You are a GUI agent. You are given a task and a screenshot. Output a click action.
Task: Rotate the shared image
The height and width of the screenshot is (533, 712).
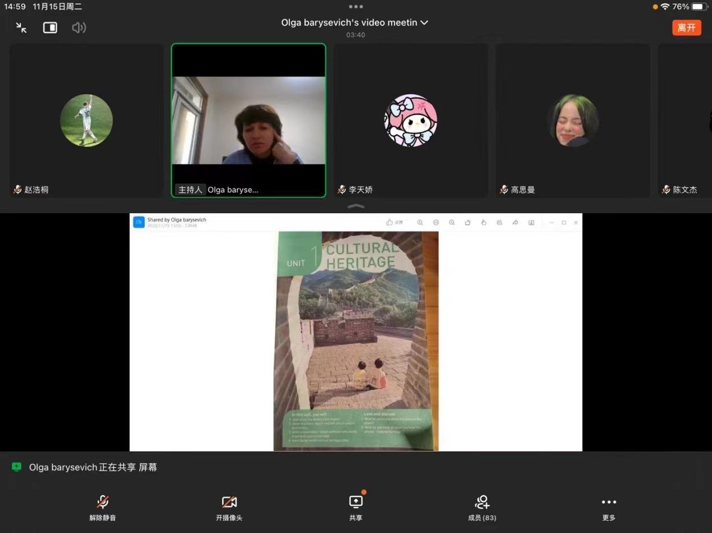point(468,223)
